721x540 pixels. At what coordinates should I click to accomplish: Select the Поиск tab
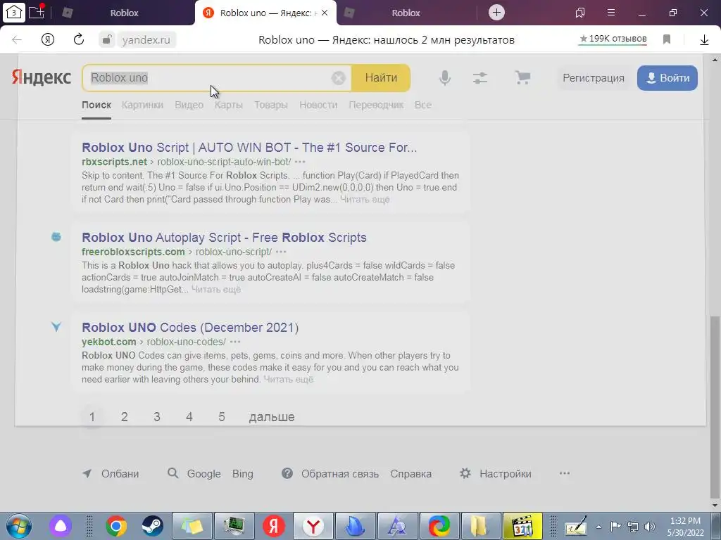pos(96,105)
